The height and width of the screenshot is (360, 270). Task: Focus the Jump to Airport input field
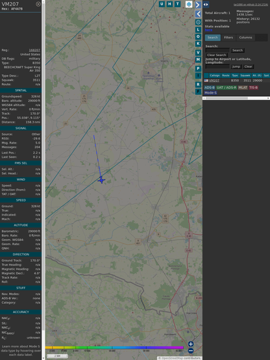[217, 66]
